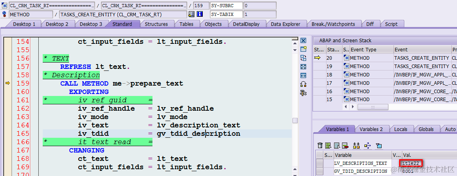
Task: Click METHOD icon in stack row 16
Action: click(x=346, y=91)
